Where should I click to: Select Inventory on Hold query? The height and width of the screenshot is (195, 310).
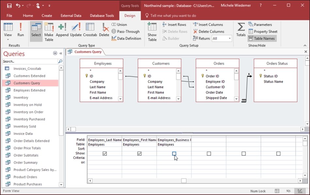coord(27,105)
